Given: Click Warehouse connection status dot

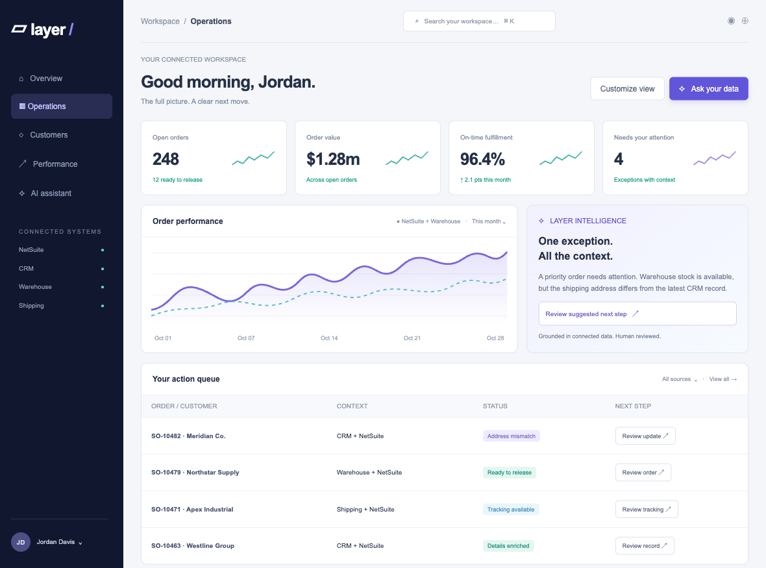Looking at the screenshot, I should (x=103, y=287).
